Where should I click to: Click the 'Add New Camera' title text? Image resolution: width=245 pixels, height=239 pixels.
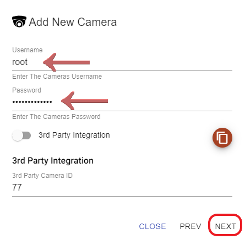(x=73, y=22)
